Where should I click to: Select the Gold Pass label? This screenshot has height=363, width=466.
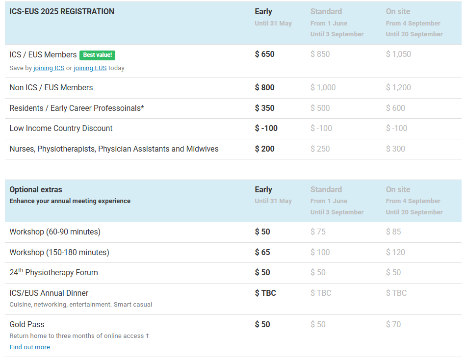[x=27, y=325]
